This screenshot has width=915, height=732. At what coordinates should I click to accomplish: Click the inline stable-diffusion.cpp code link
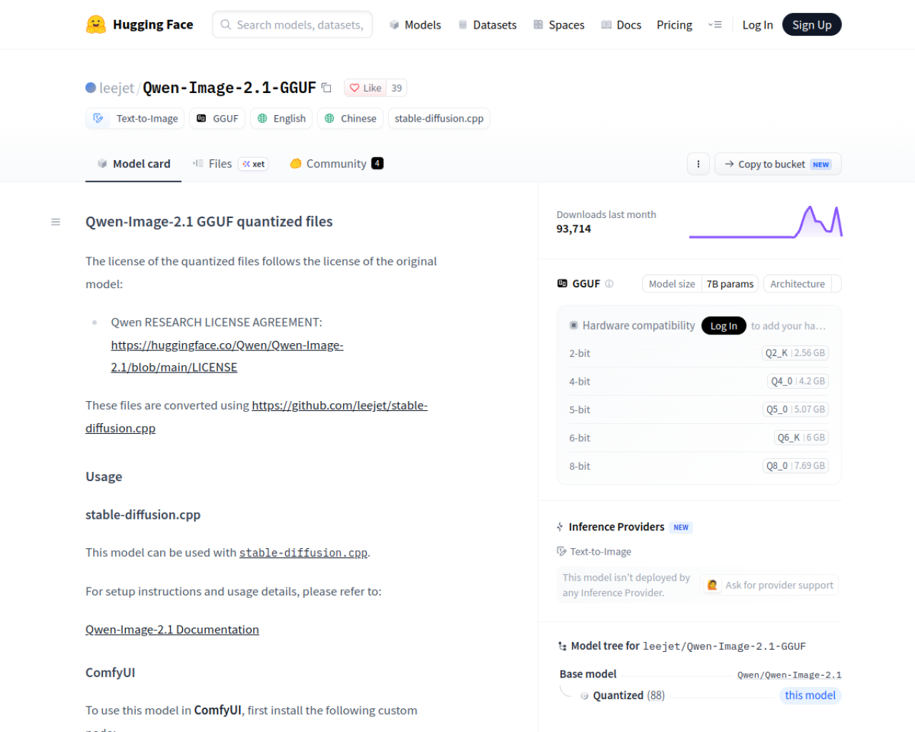tap(303, 553)
